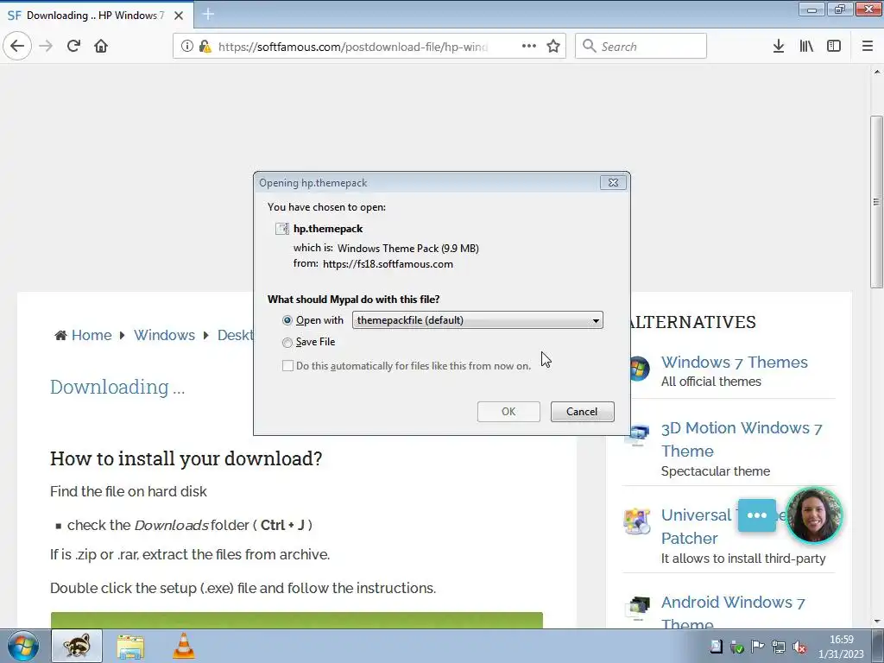Click the Mypal raccoon taskbar icon
The width and height of the screenshot is (884, 663).
point(77,646)
